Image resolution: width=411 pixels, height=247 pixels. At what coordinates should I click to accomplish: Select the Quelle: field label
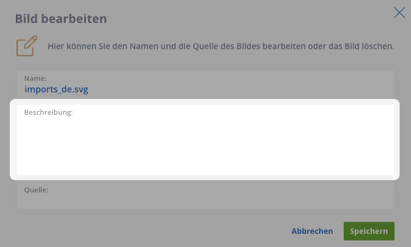[36, 190]
